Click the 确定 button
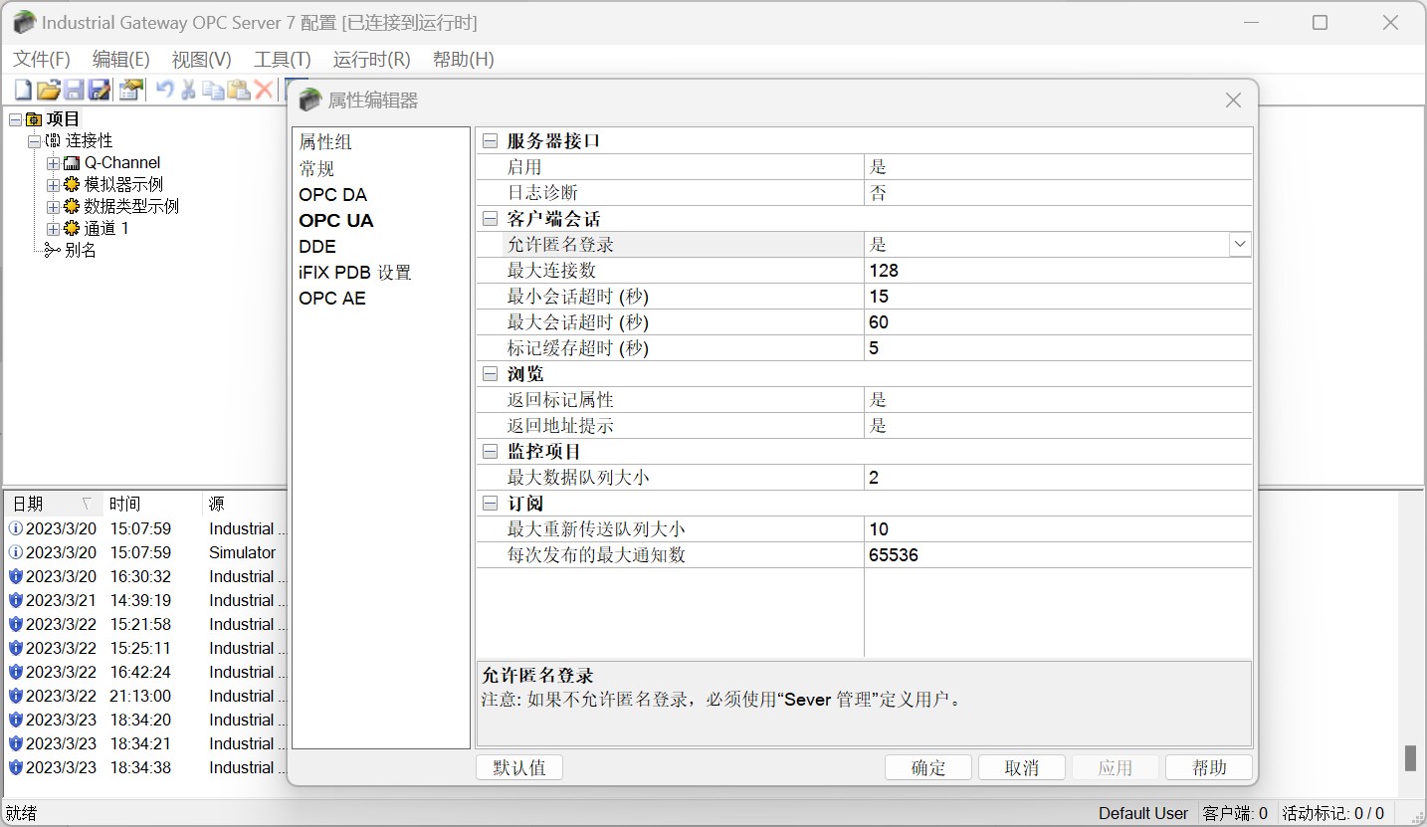This screenshot has height=827, width=1427. coord(927,767)
